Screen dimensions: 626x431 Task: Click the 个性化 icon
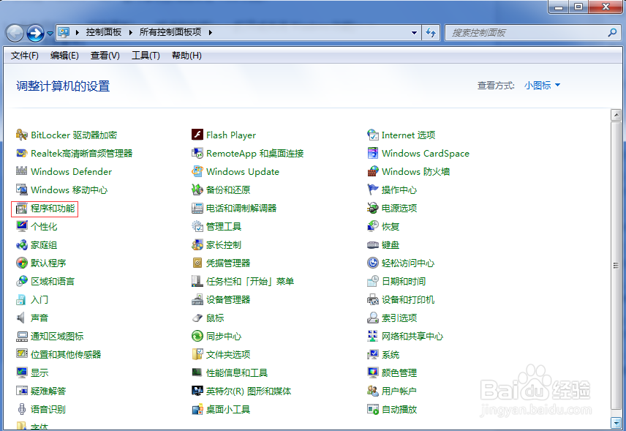click(21, 227)
